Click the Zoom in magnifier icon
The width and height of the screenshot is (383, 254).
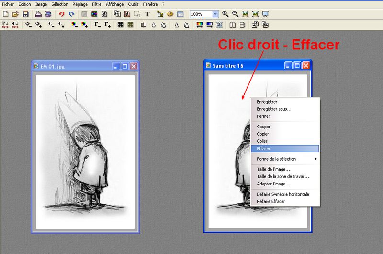[225, 14]
